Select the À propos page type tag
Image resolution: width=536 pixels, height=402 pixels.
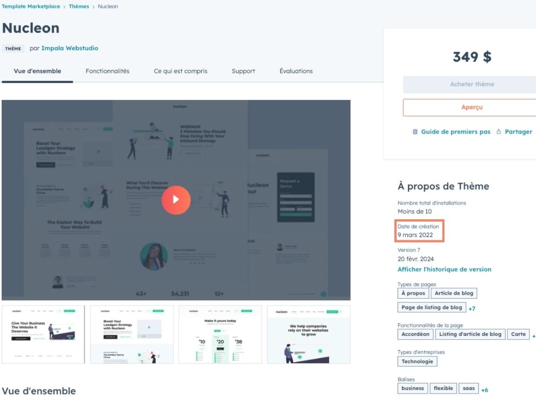413,293
